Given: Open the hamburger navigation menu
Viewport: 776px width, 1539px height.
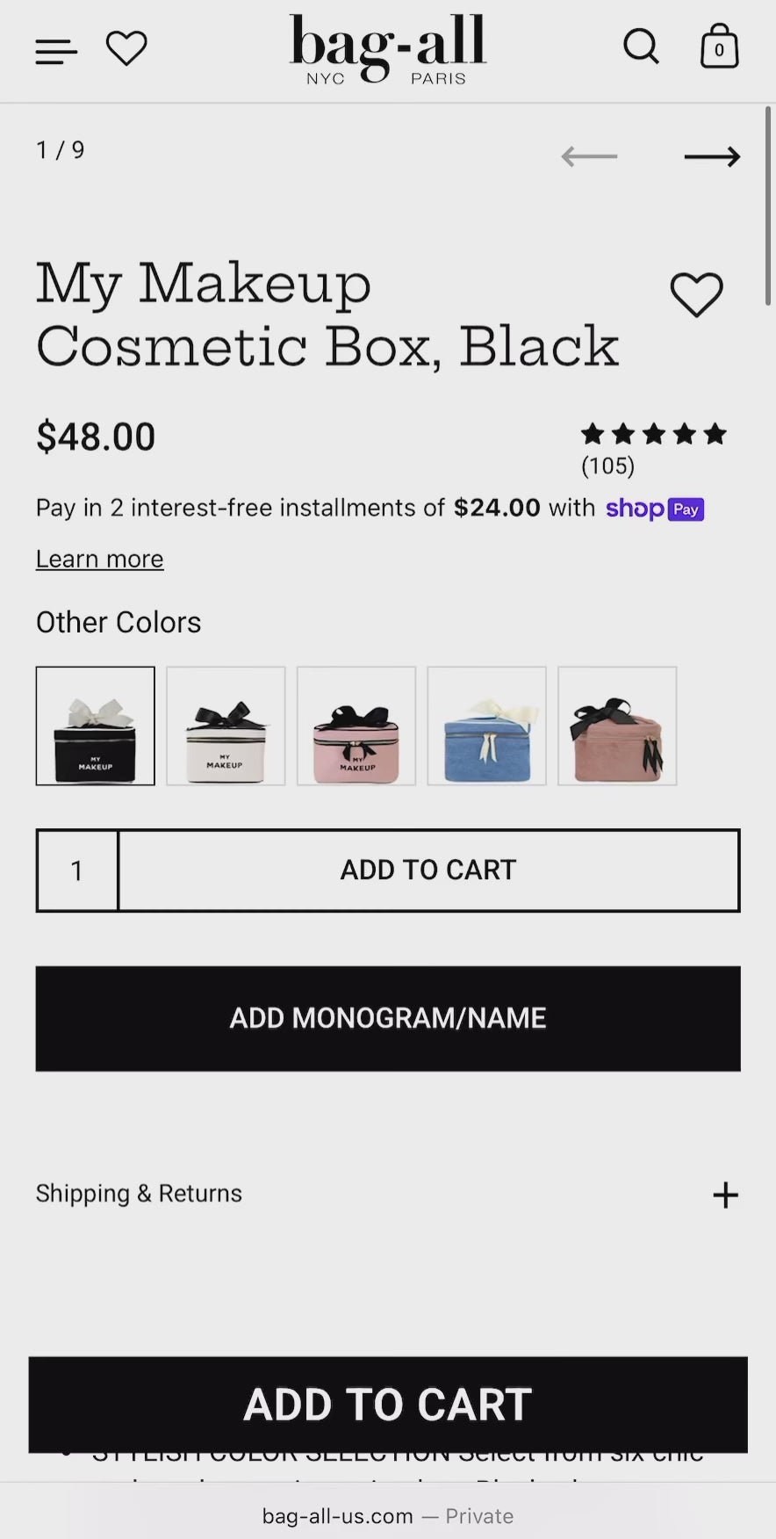Looking at the screenshot, I should click(x=56, y=51).
